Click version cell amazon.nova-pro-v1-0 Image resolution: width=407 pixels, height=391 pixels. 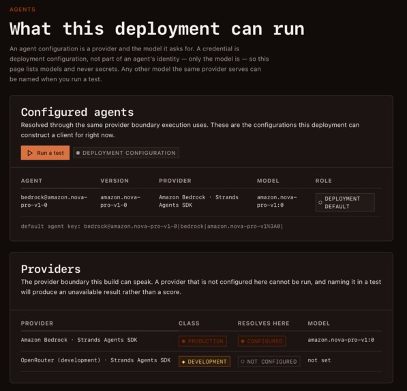coord(121,201)
